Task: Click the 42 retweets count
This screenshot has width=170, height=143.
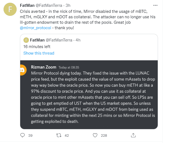Action: point(66,135)
